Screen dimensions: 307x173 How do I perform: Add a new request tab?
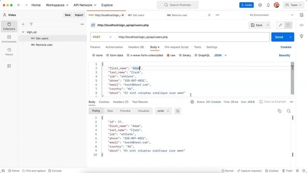click(x=209, y=15)
